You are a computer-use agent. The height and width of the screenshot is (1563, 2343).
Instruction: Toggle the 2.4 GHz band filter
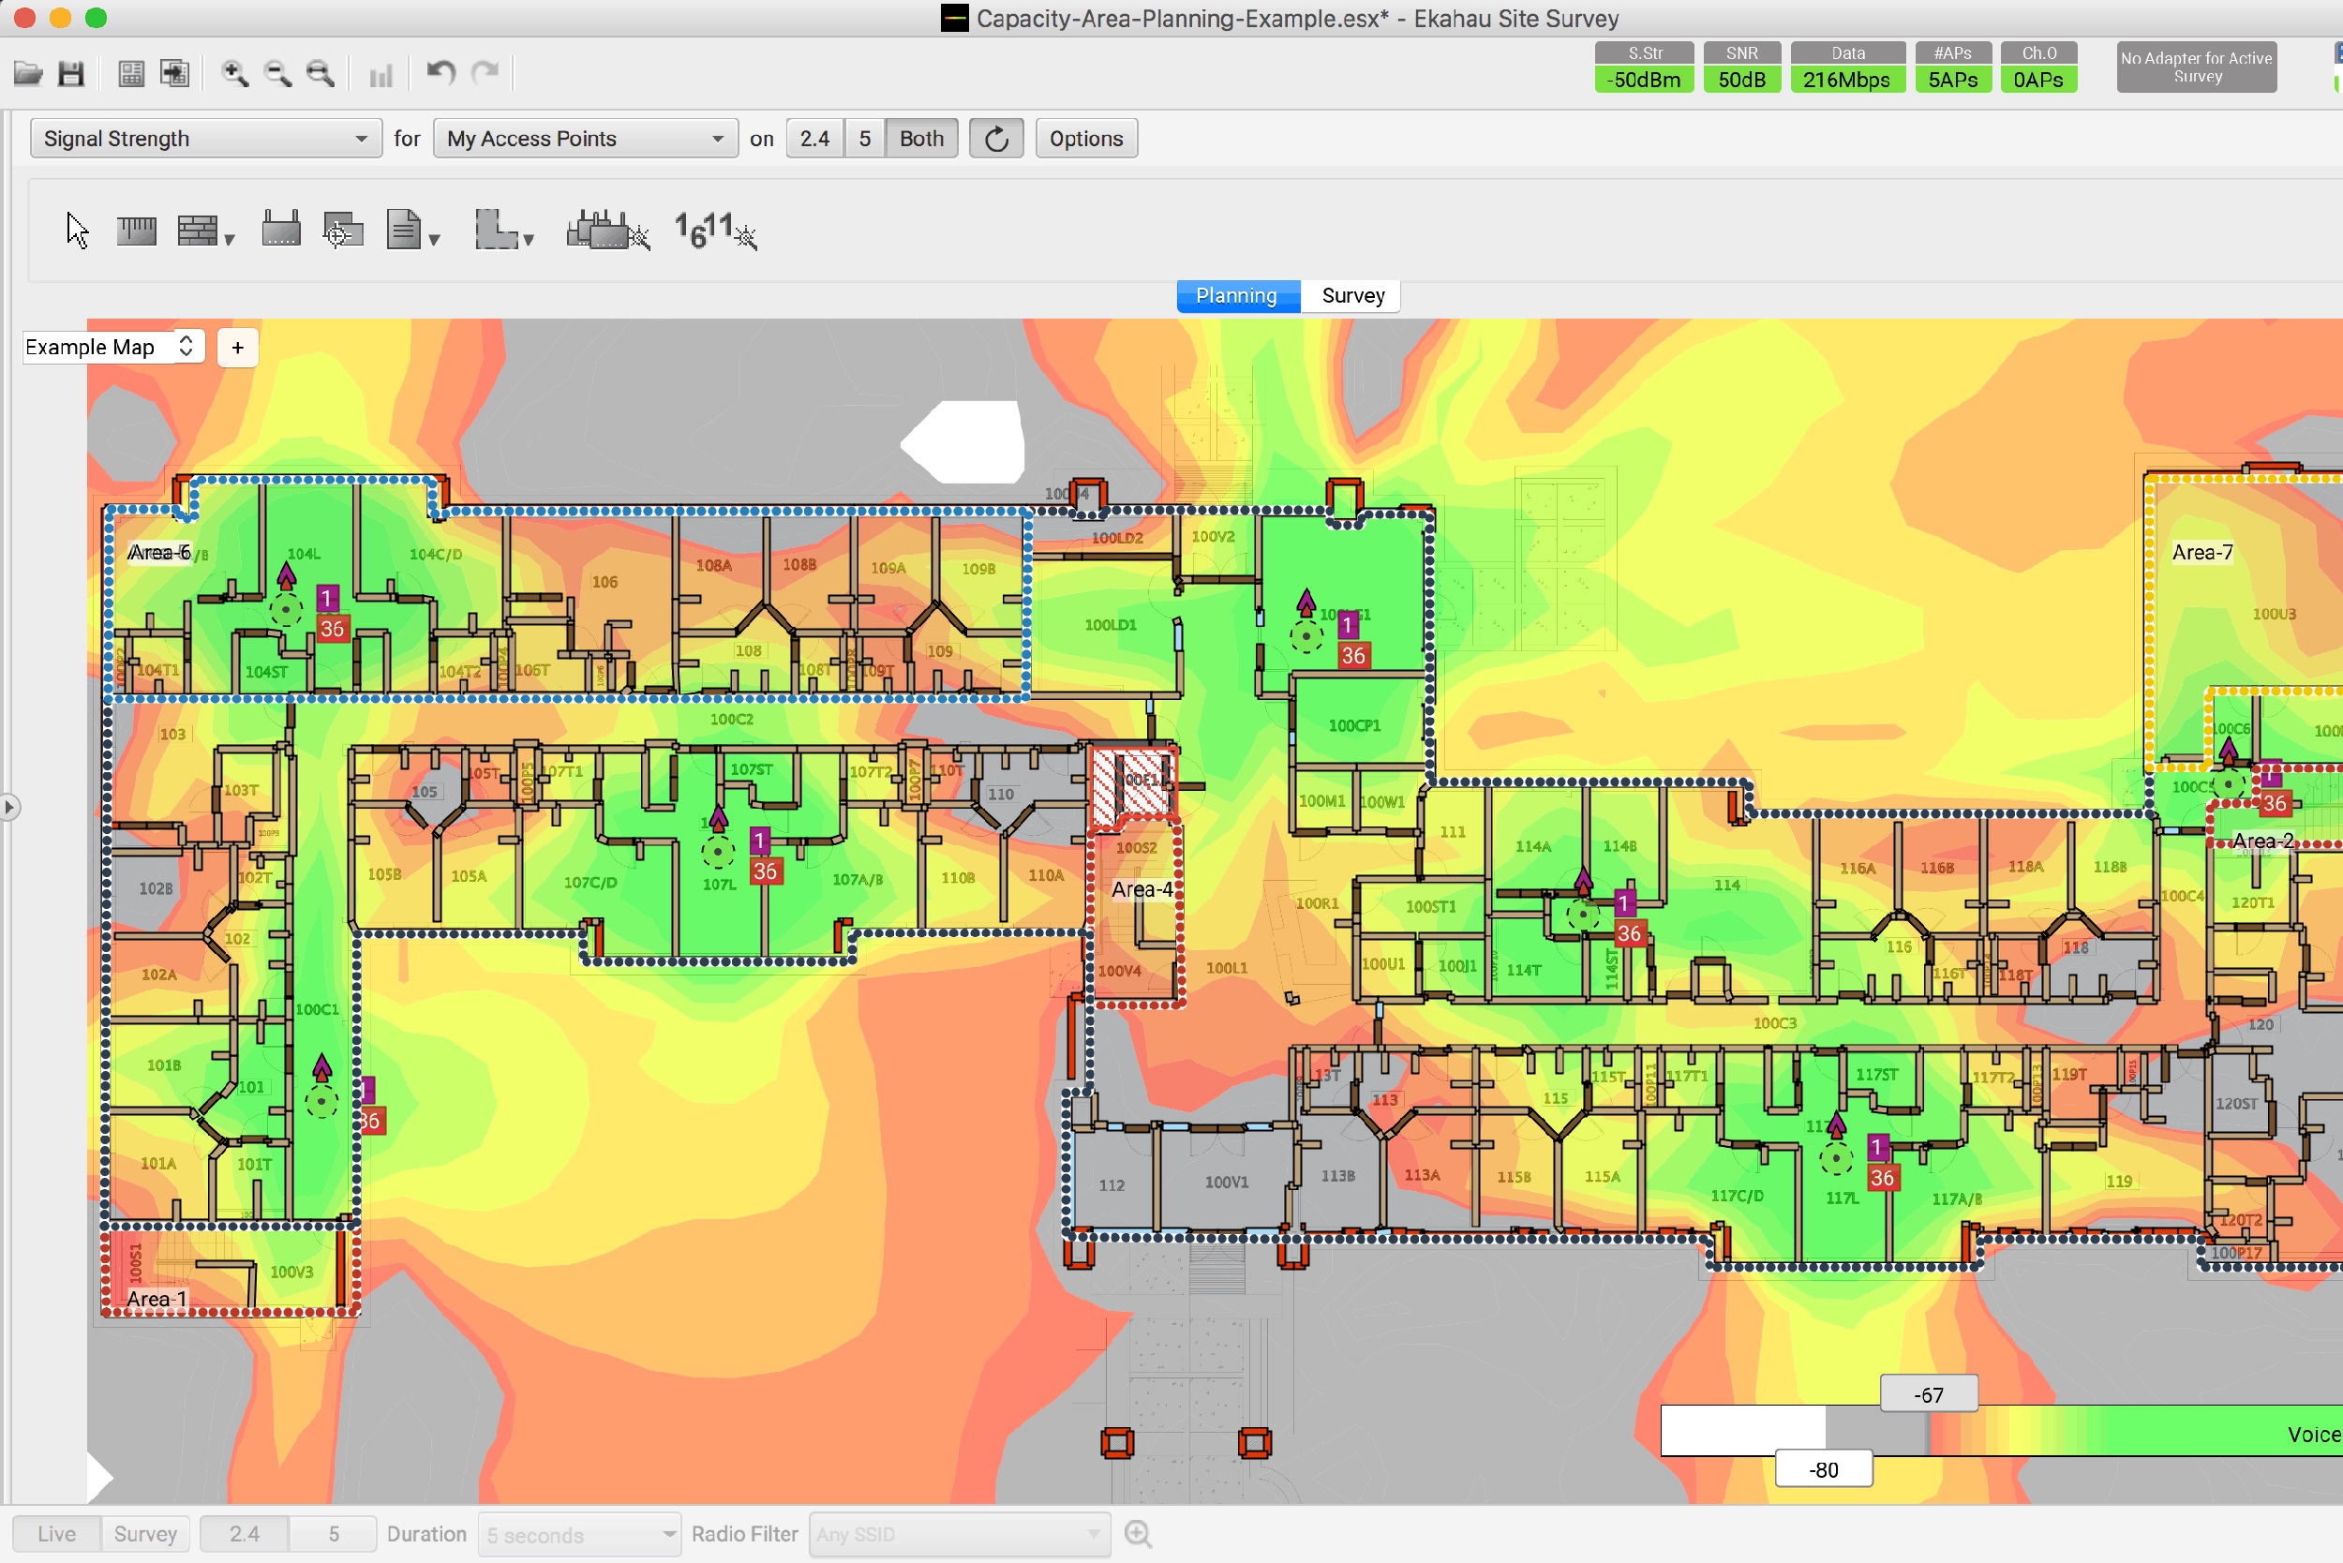pos(814,138)
